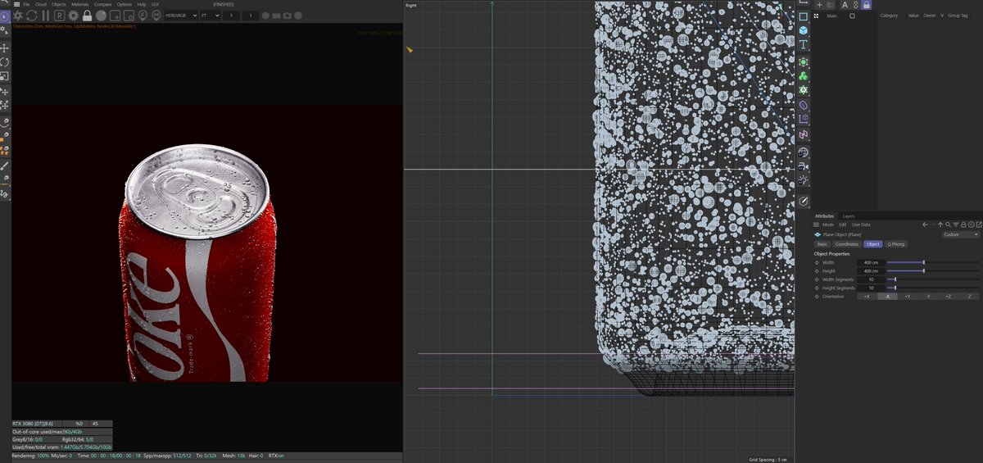The width and height of the screenshot is (983, 463).
Task: Click the light object icon
Action: 804,180
